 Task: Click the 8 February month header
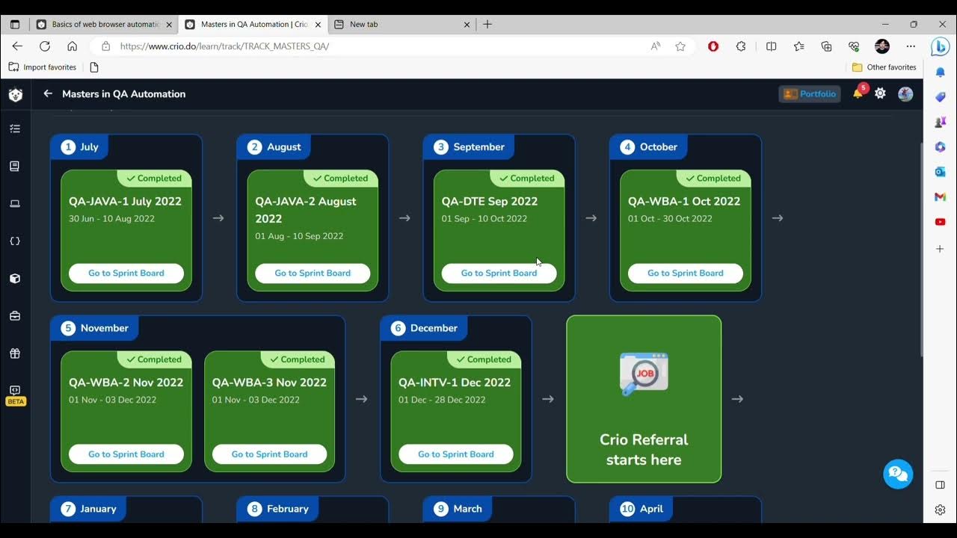[x=278, y=509]
